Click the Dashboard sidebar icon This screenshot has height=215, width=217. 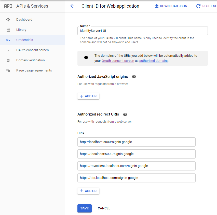(x=8, y=20)
